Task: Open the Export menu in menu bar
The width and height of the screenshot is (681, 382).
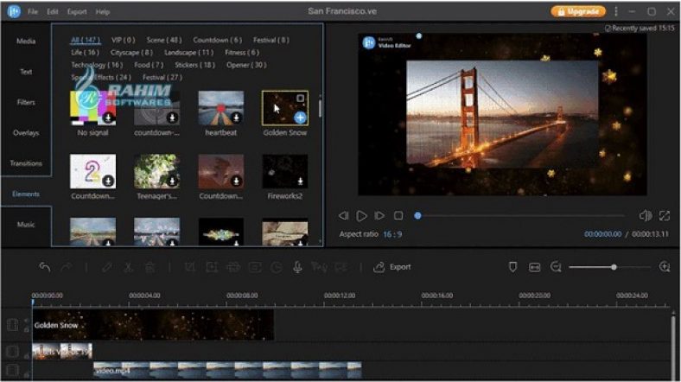Action: click(x=77, y=12)
